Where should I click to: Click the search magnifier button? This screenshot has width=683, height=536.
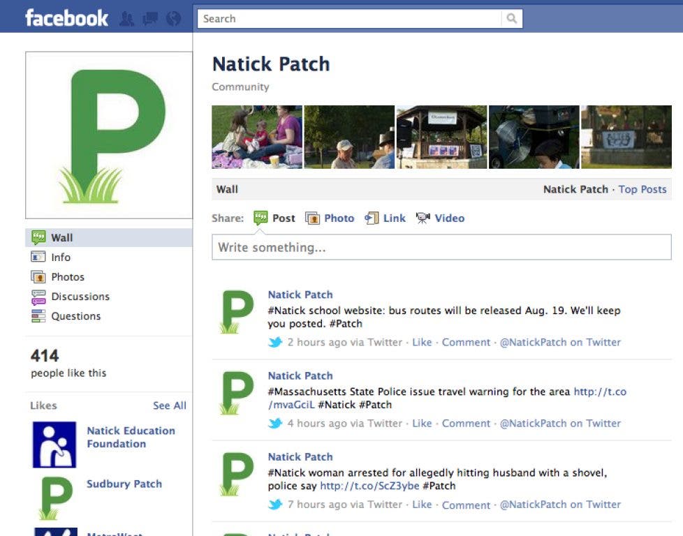coord(512,19)
